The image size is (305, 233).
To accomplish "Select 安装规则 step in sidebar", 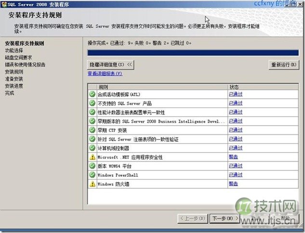I will (x=14, y=72).
